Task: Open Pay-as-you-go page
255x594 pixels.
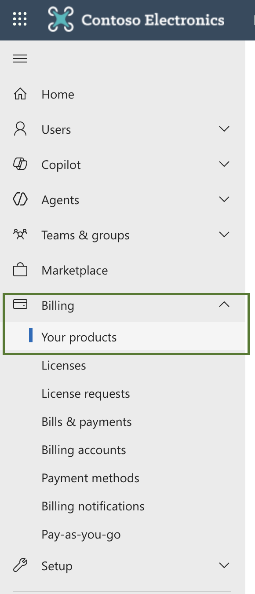Action: pyautogui.click(x=81, y=535)
